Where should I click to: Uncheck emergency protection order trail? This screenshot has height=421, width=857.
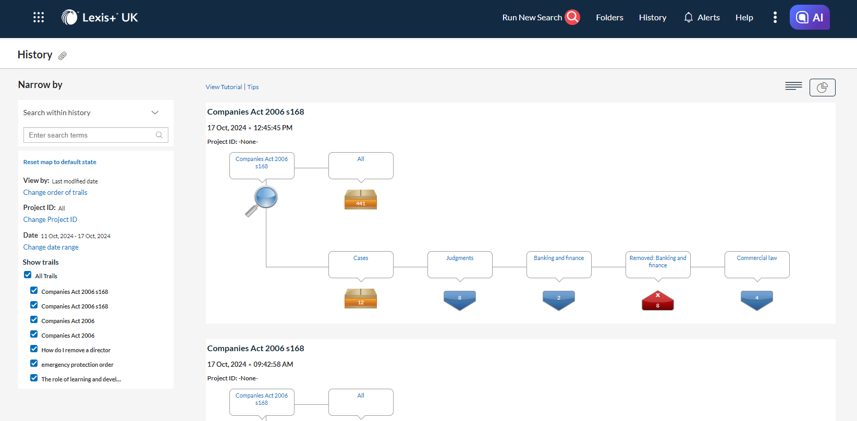point(34,364)
